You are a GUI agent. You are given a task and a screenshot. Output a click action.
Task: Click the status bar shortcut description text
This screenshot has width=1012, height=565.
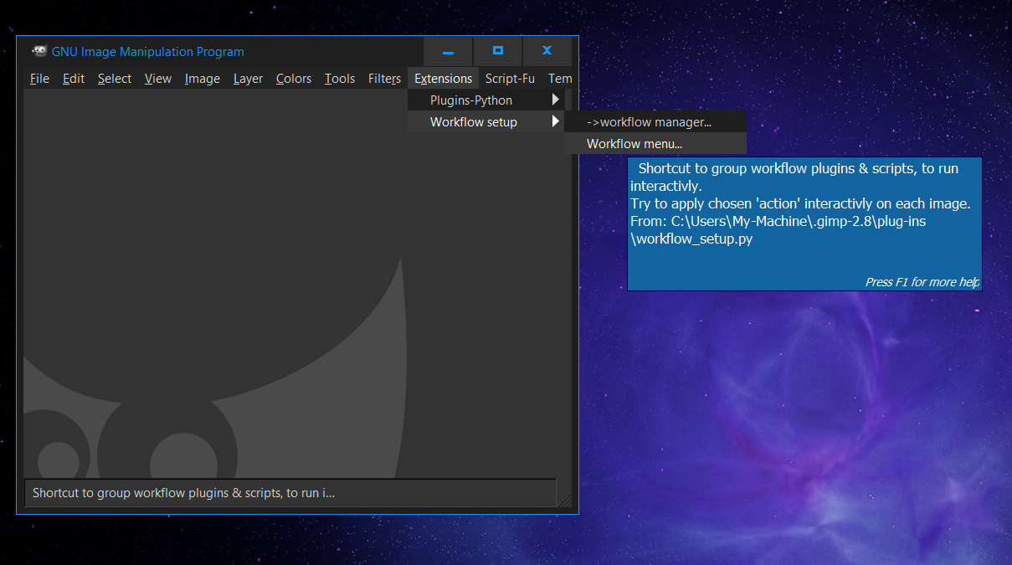pyautogui.click(x=183, y=493)
